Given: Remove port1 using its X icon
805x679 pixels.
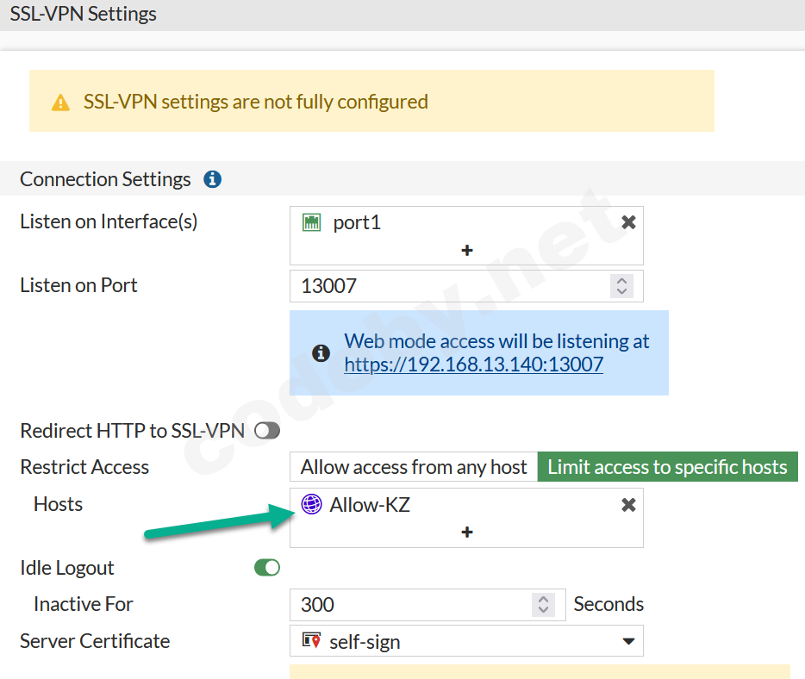Looking at the screenshot, I should (628, 221).
